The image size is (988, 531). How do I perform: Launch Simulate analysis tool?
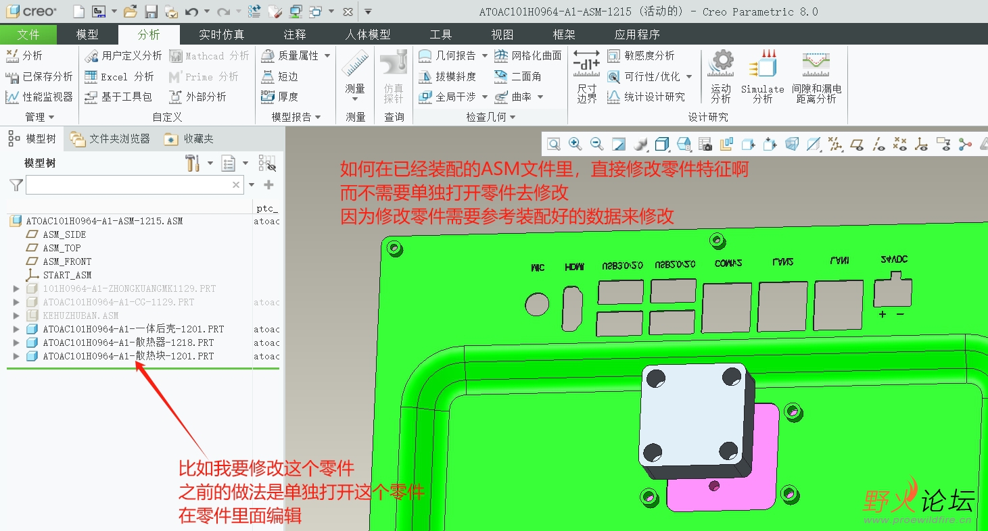(762, 76)
